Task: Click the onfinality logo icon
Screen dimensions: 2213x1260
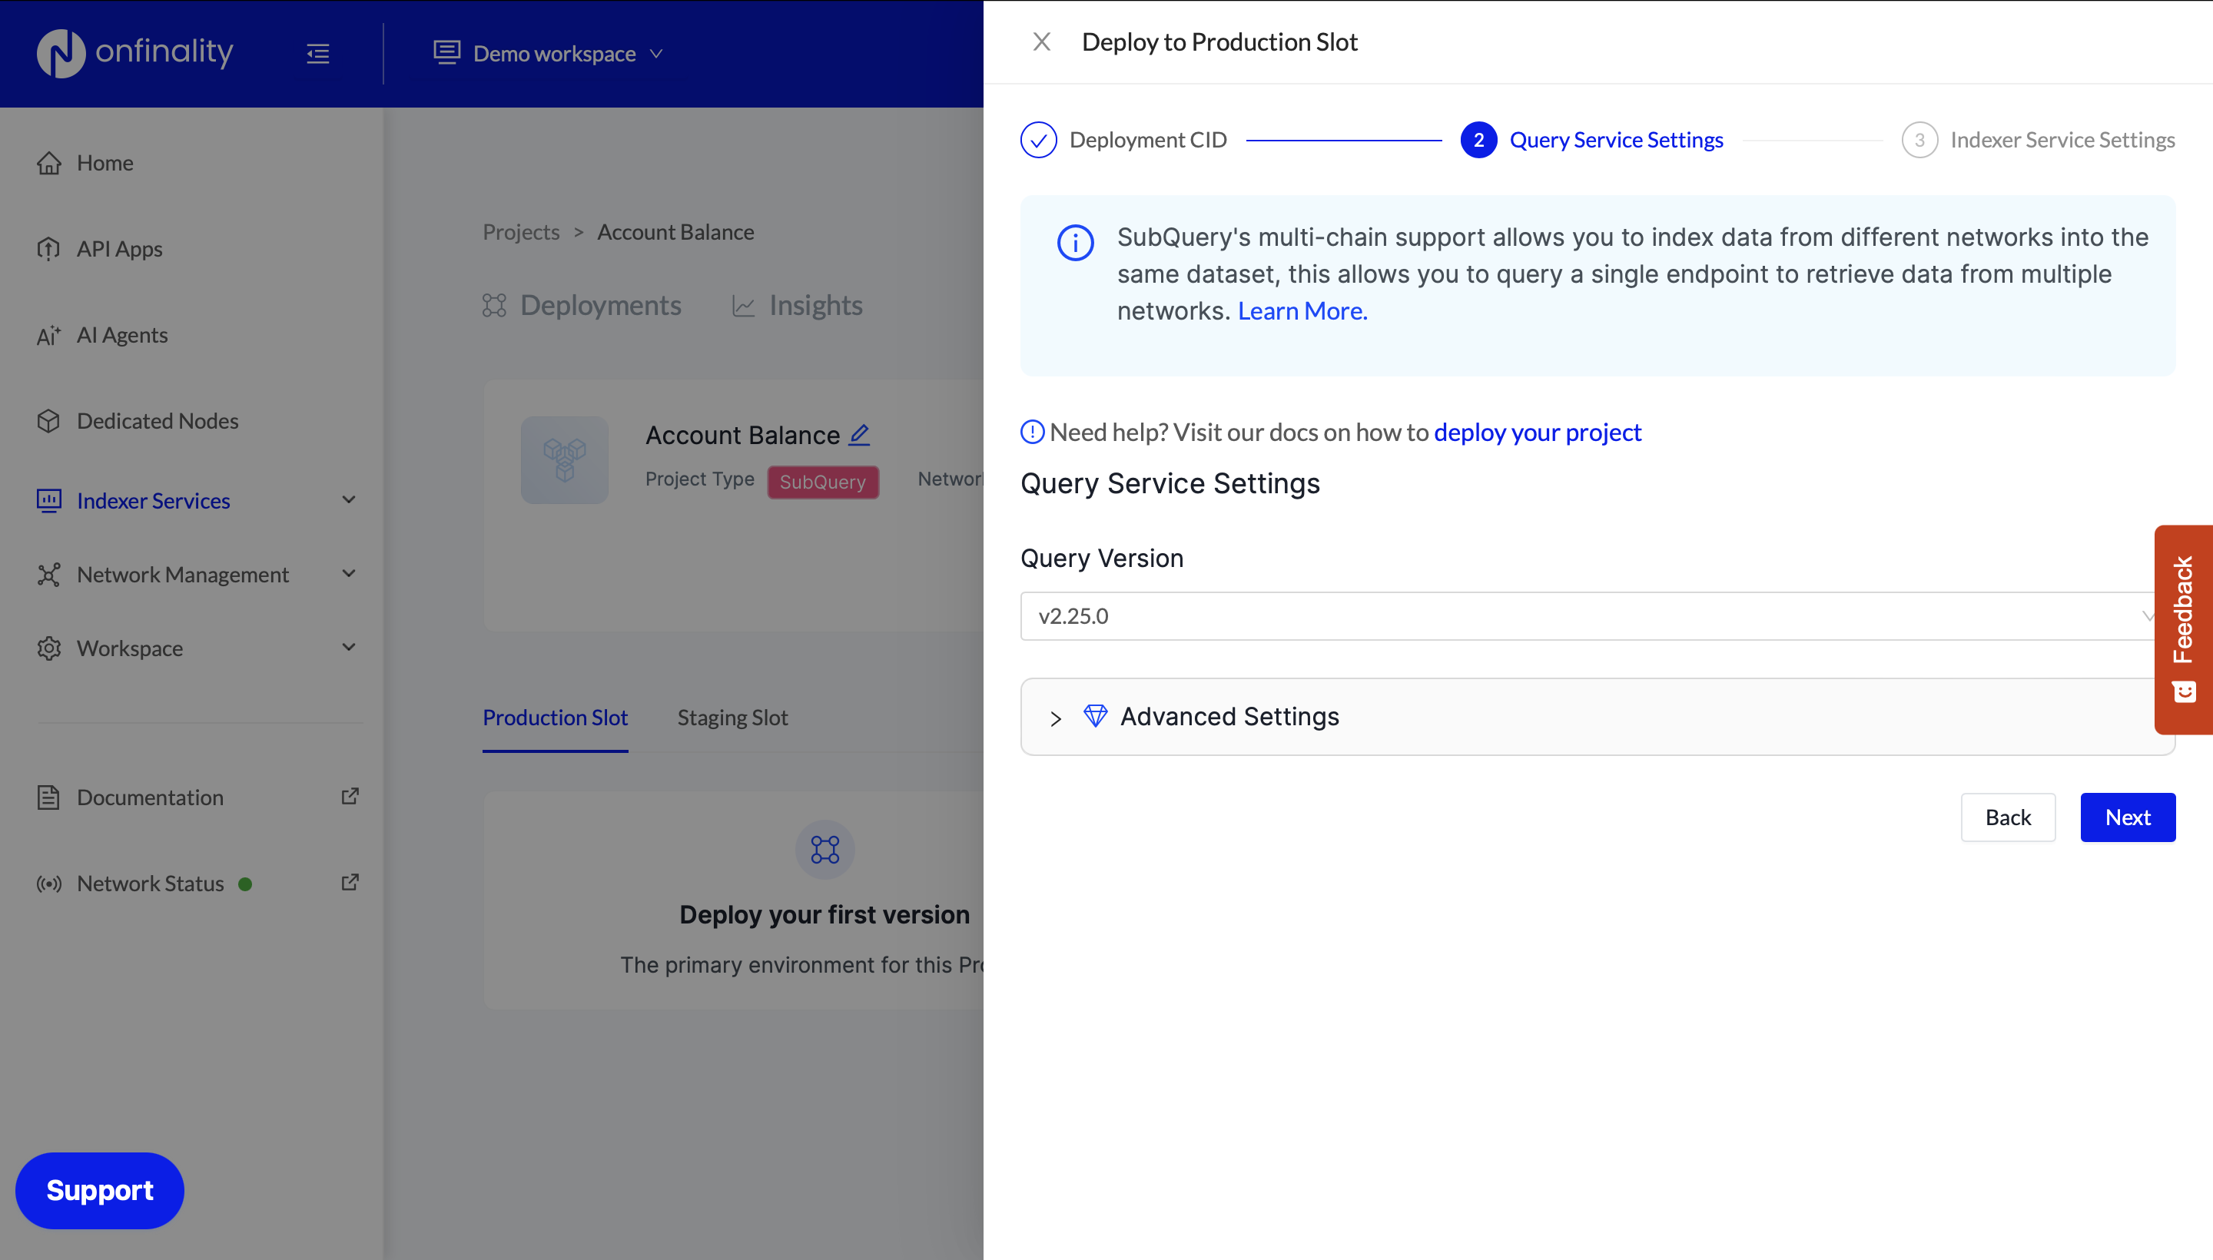Action: [61, 53]
